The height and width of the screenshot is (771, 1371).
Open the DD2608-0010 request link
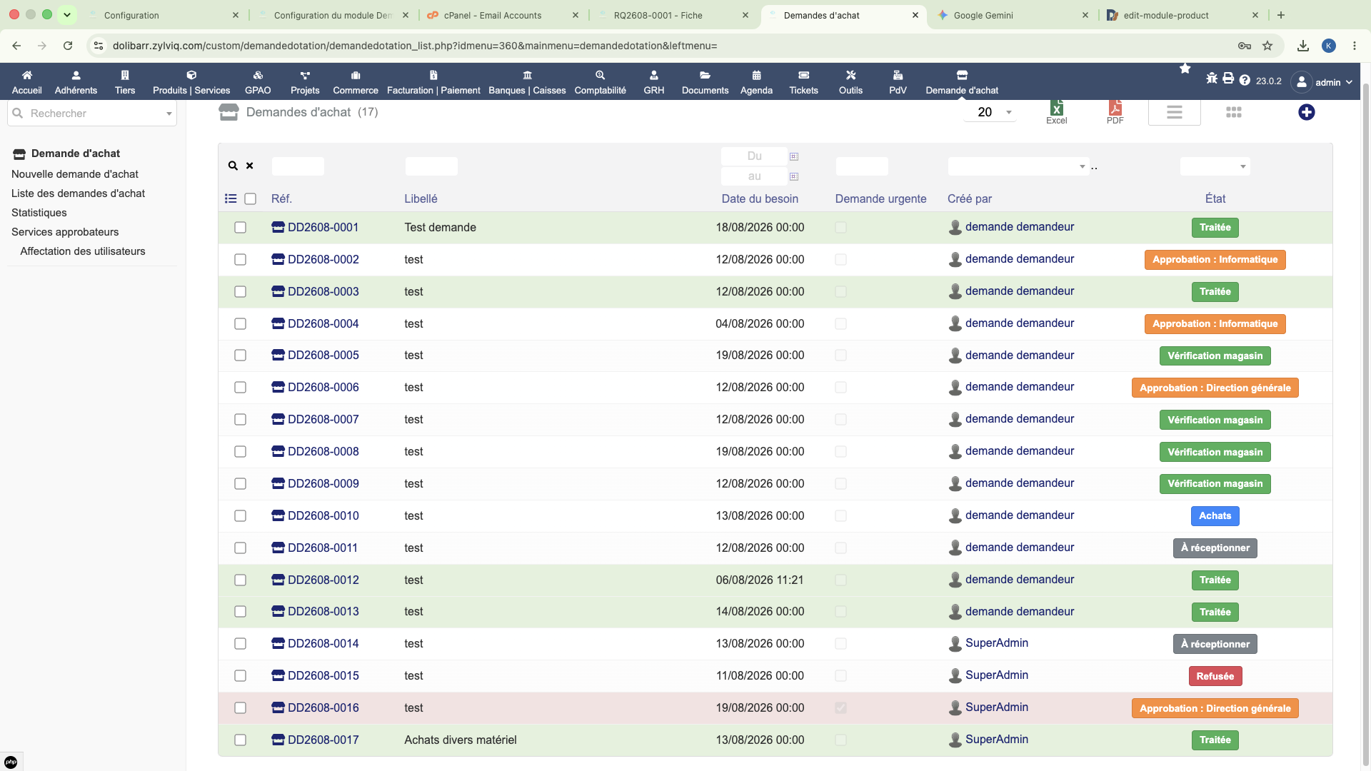(323, 516)
